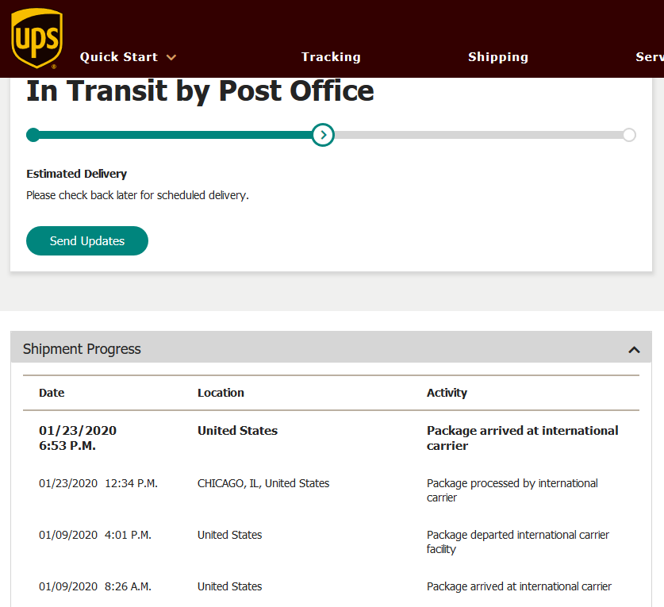Open the Quick Start dropdown menu
The width and height of the screenshot is (664, 607).
pyautogui.click(x=128, y=57)
